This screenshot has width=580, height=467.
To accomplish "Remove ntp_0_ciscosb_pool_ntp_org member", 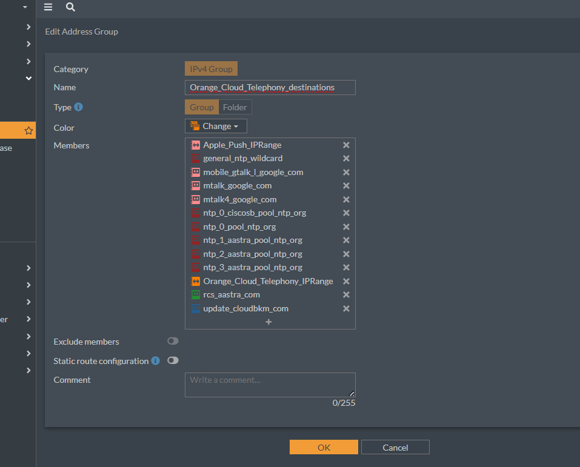I will click(346, 213).
